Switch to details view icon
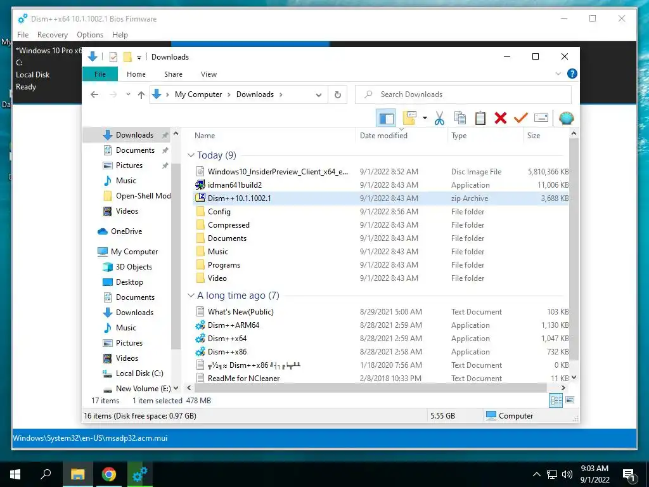This screenshot has width=649, height=487. [x=556, y=400]
